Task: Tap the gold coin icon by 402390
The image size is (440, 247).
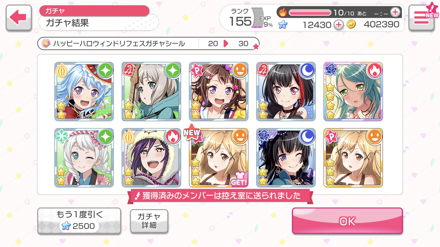Action: pos(351,24)
